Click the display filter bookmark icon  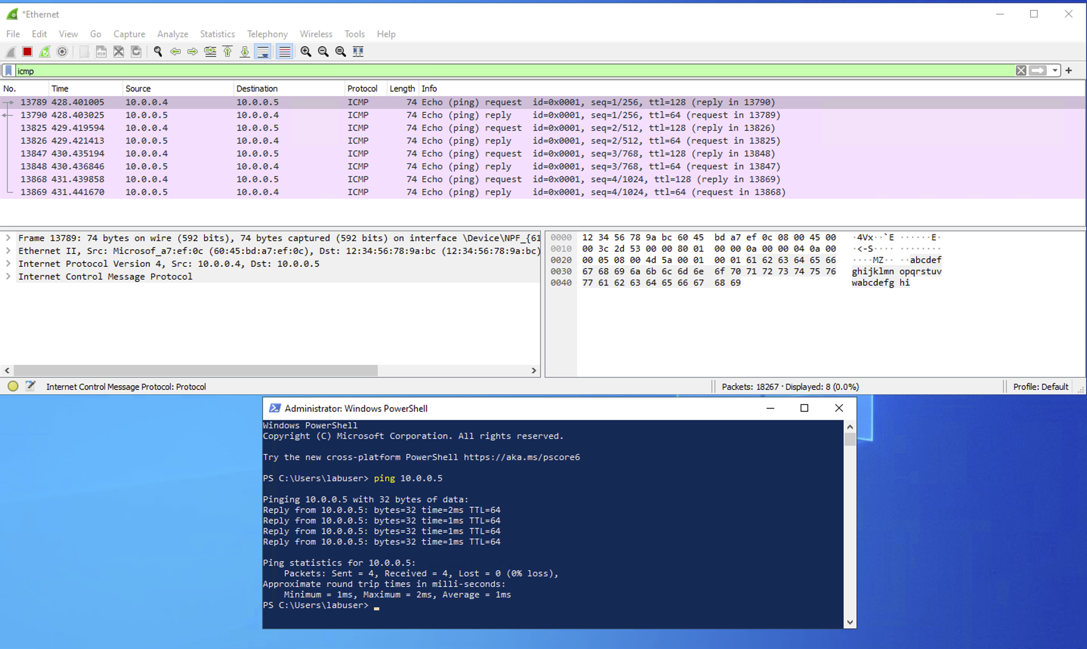(x=8, y=70)
